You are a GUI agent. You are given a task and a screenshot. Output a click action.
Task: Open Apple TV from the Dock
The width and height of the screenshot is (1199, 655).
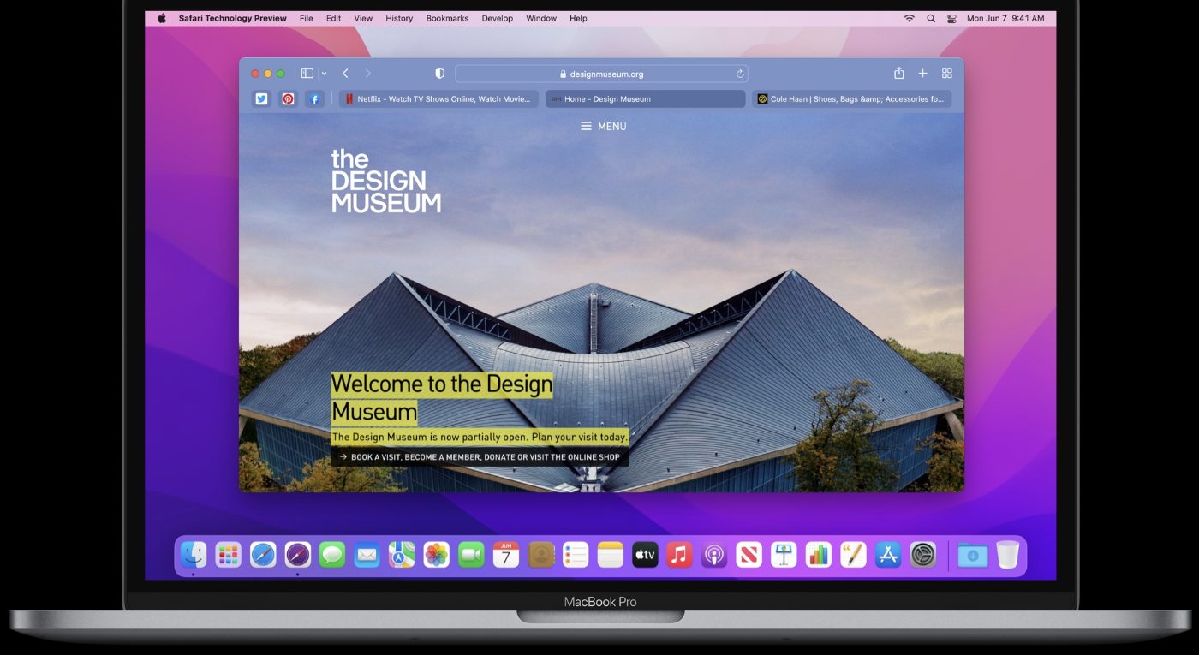[x=645, y=555]
